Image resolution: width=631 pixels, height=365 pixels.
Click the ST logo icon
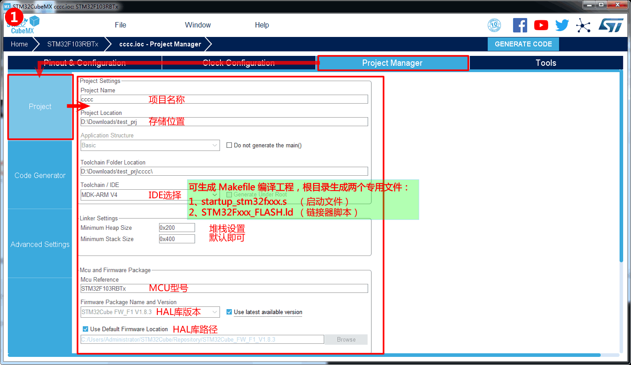[611, 25]
